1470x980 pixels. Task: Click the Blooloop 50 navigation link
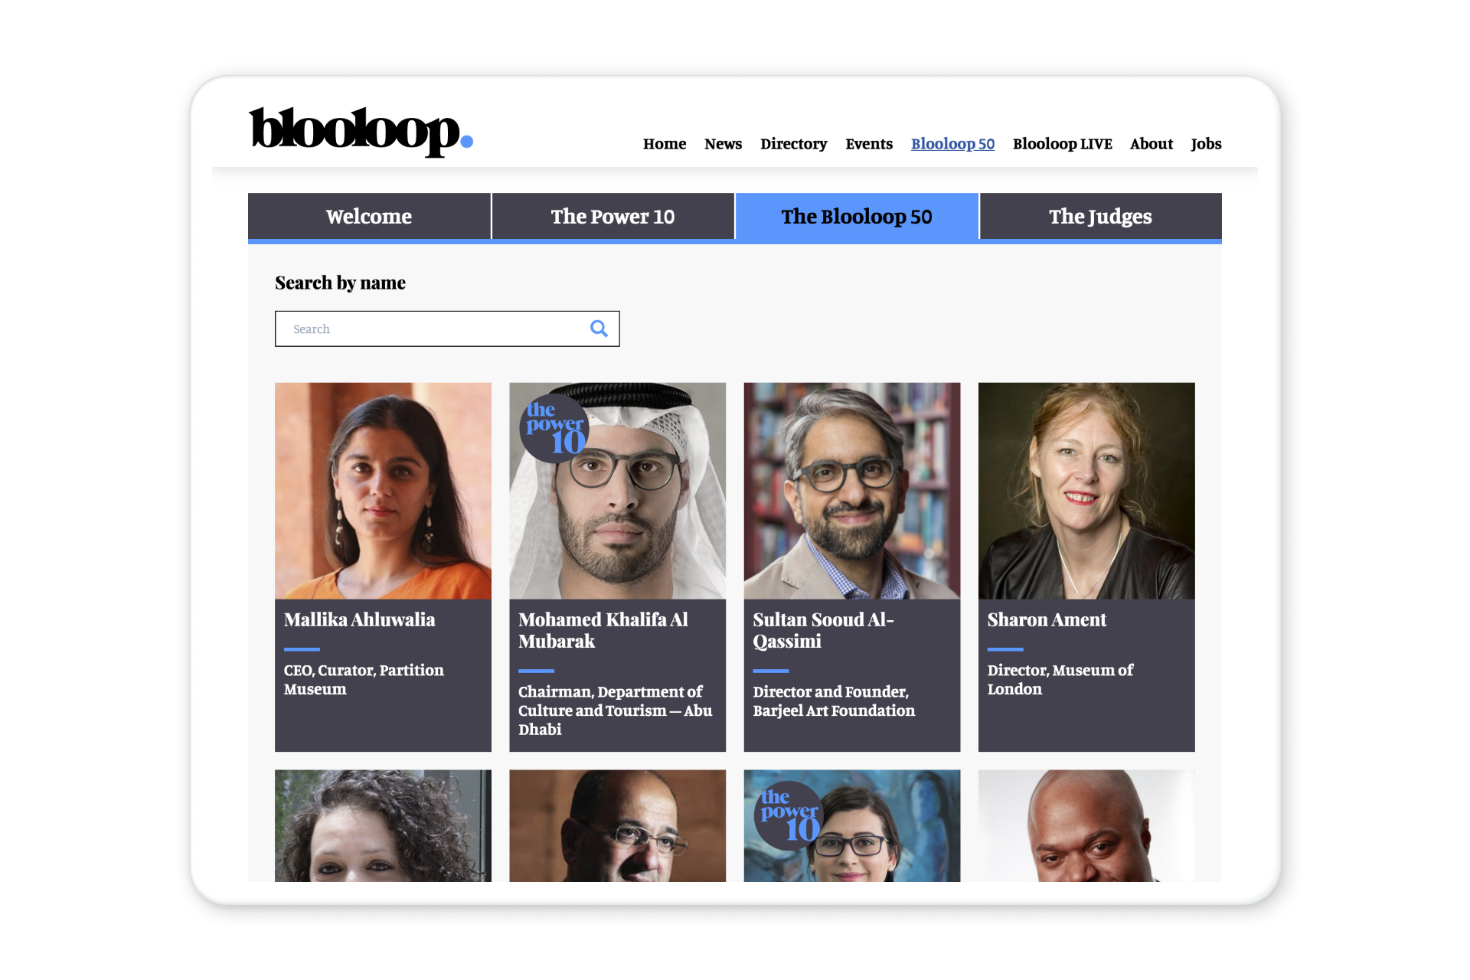(952, 144)
